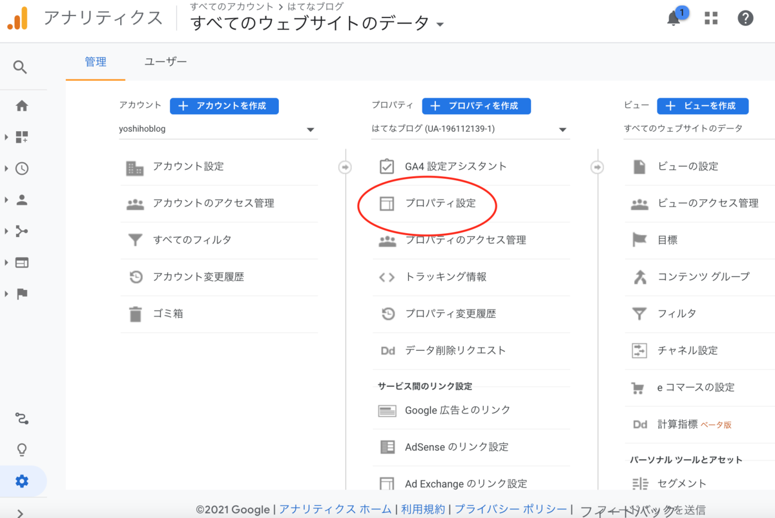
Task: Switch to the 管理 tab
Action: coord(96,62)
